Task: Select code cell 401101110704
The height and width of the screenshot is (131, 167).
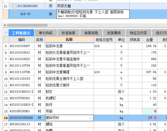Action: pyautogui.click(x=22, y=65)
